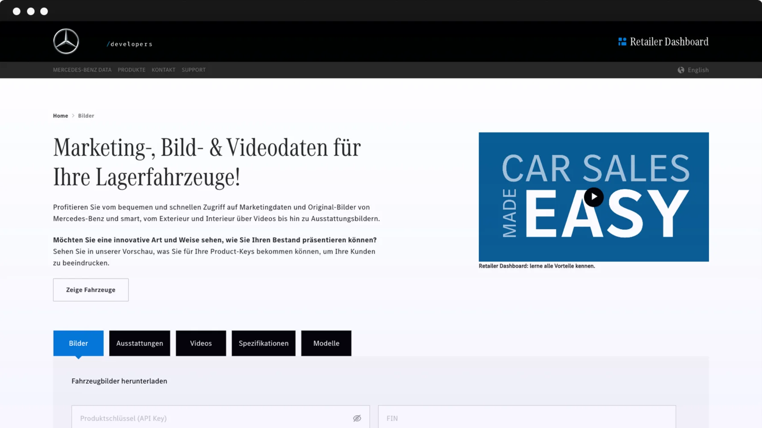Switch to the Modelle tab
762x428 pixels.
tap(326, 343)
